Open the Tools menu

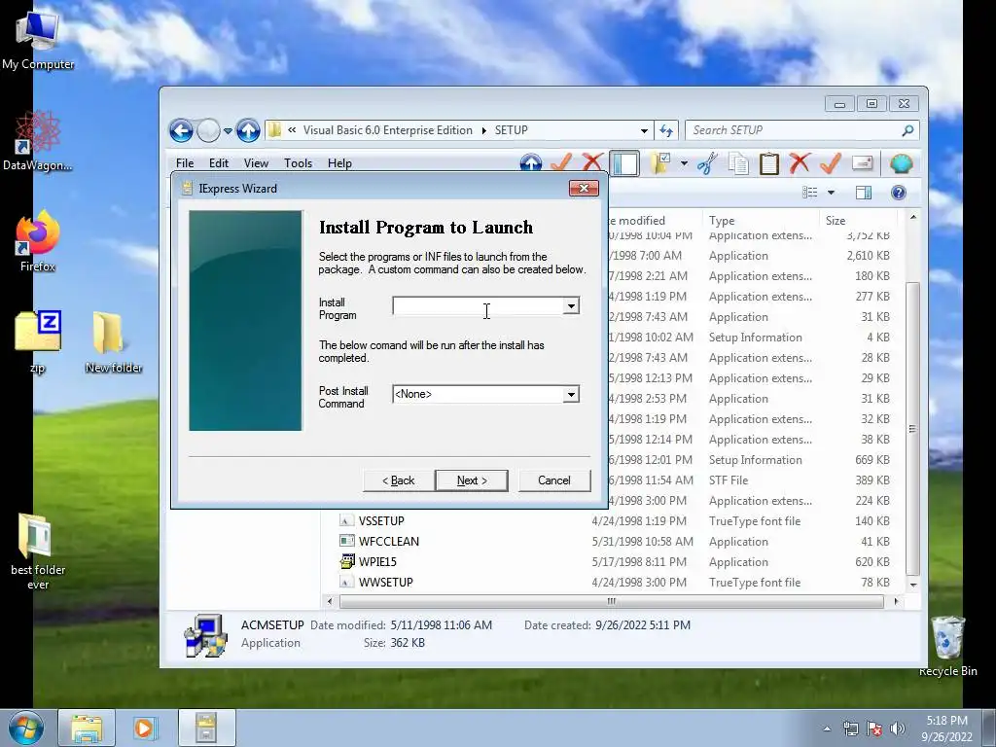click(x=298, y=163)
